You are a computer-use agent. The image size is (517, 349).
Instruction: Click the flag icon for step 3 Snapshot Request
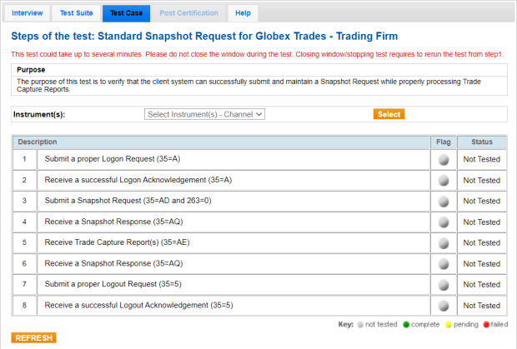click(x=444, y=201)
